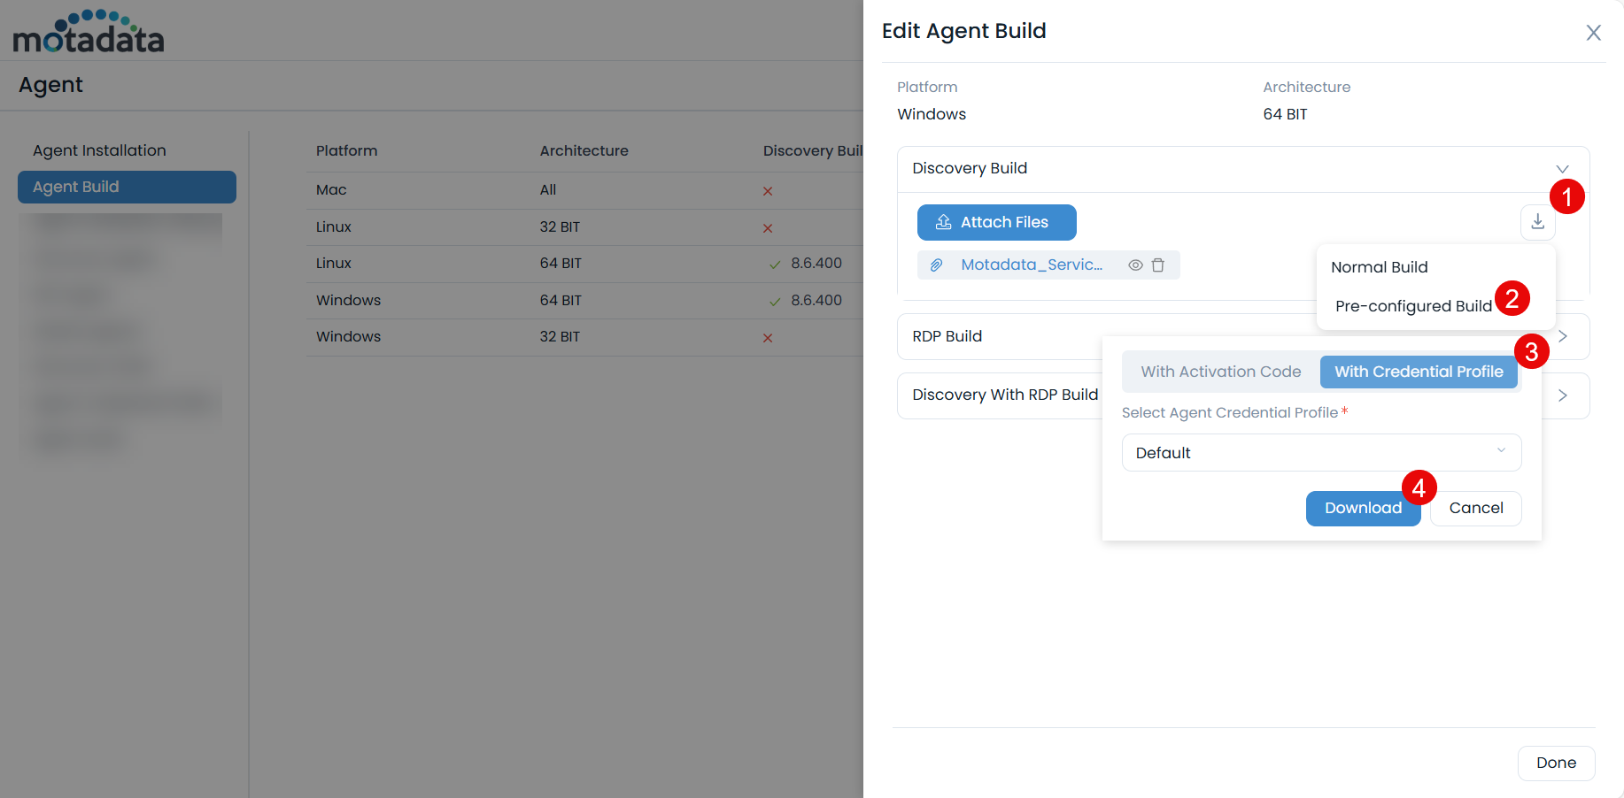Click the red cross on Windows 32 BIT row
The width and height of the screenshot is (1624, 798).
click(767, 337)
